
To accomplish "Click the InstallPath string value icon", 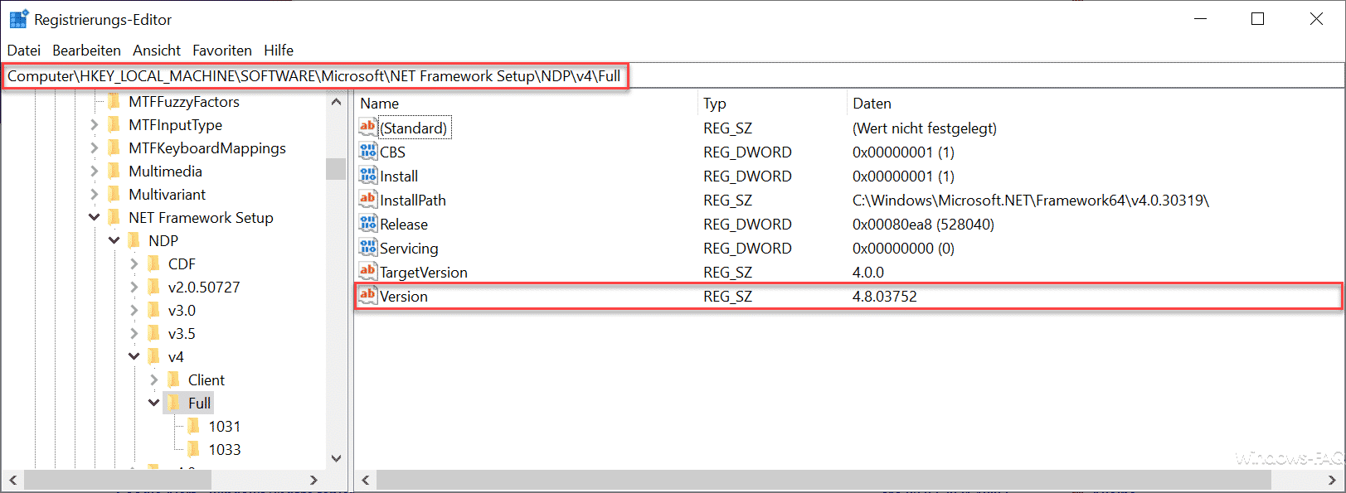I will tap(368, 199).
